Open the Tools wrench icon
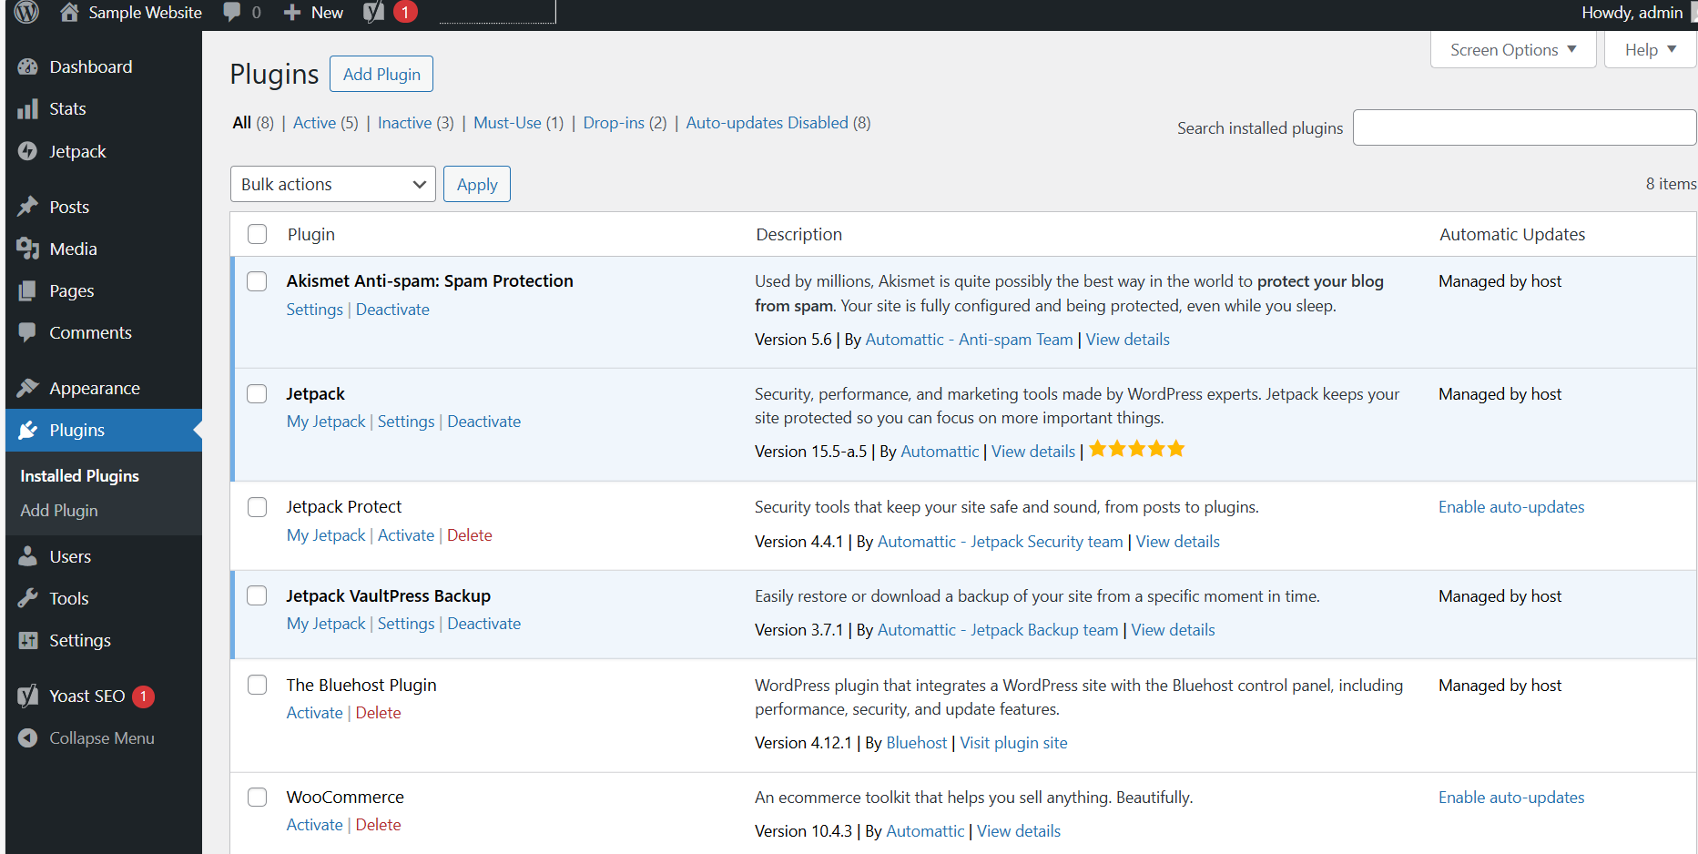The image size is (1698, 854). [x=28, y=597]
